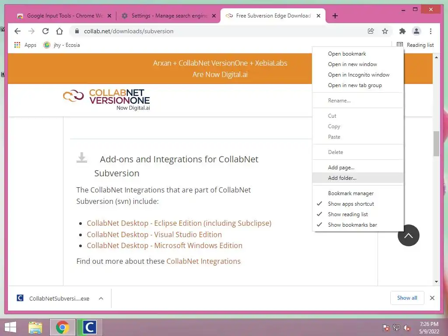Viewport: 448px width, 336px height.
Task: Select Open bookmark from context menu
Action: point(358,54)
